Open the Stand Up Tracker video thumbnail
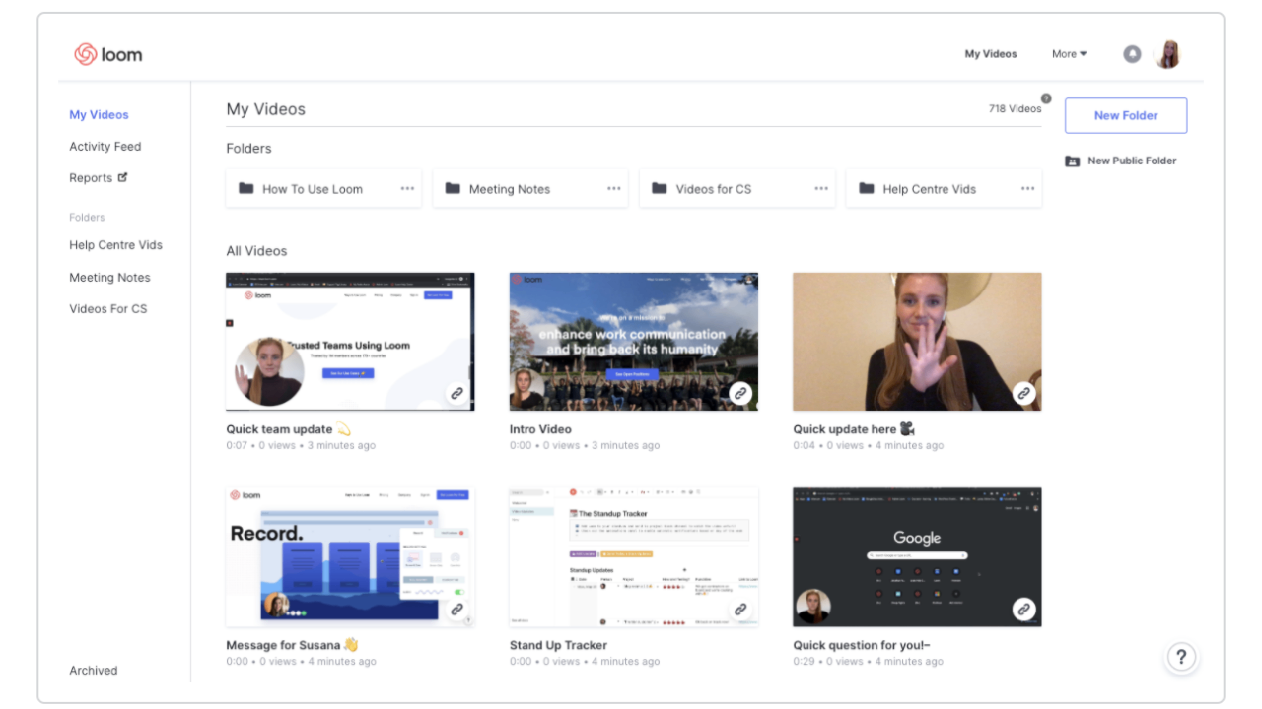Image resolution: width=1262 pixels, height=709 pixels. (x=634, y=556)
